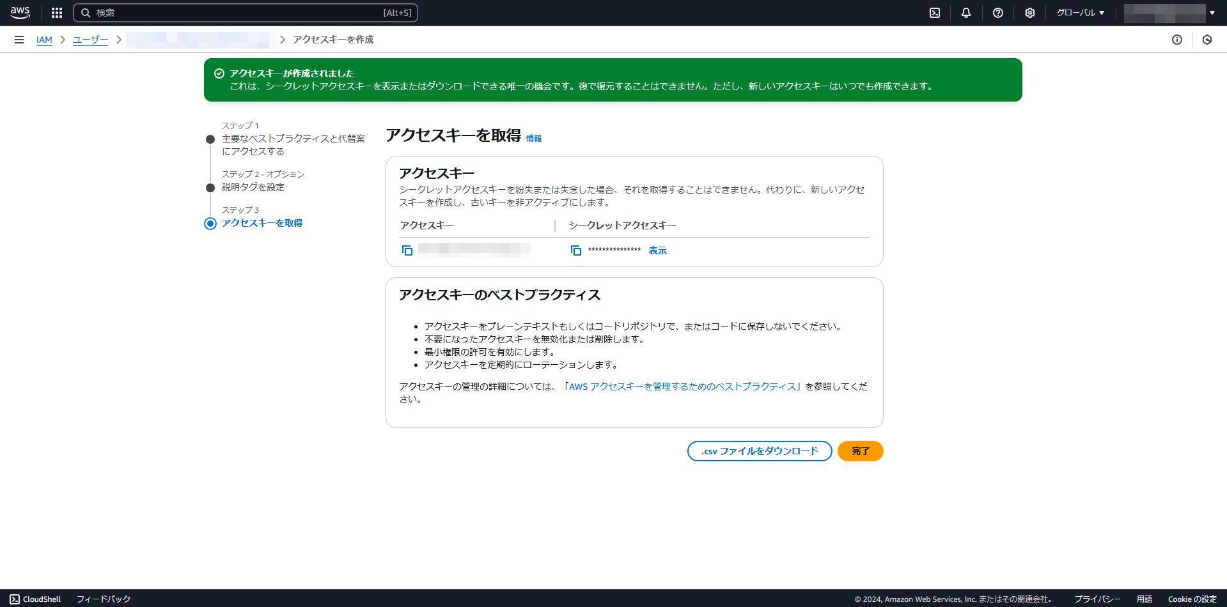Open AWS アクセスキーを管理するためのベストプラクティス link
The width and height of the screenshot is (1227, 607).
point(682,387)
